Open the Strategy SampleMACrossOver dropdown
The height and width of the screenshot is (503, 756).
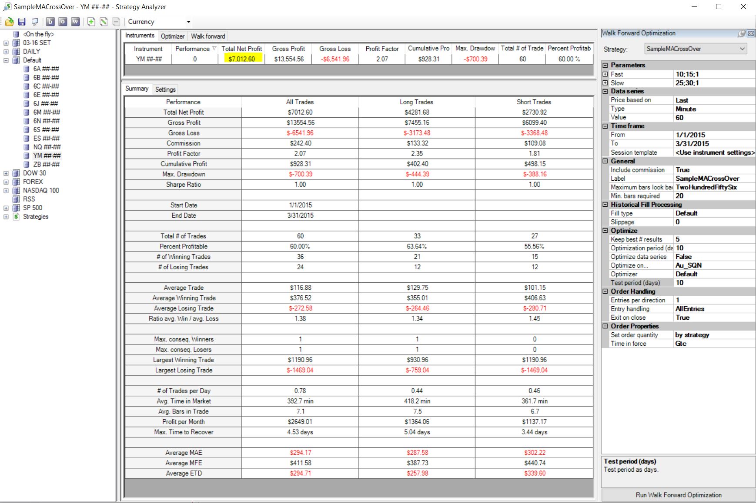click(x=742, y=49)
